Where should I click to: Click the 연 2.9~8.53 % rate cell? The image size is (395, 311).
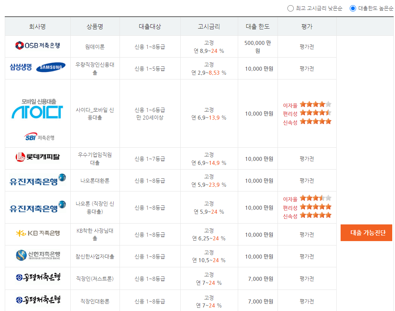pos(209,69)
